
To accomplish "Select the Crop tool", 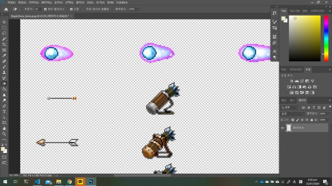I will click(4, 45).
